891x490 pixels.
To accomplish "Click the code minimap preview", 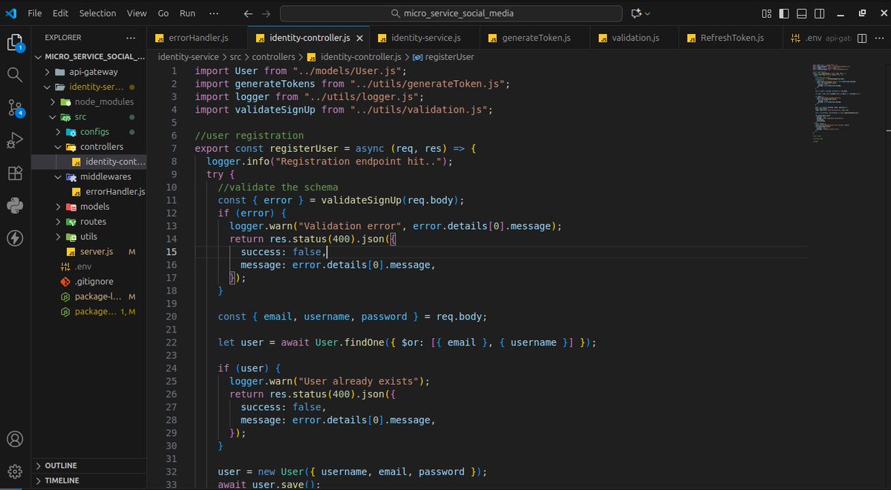I will [x=835, y=102].
